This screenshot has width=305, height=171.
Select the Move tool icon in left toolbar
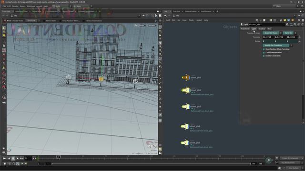(x=4, y=50)
